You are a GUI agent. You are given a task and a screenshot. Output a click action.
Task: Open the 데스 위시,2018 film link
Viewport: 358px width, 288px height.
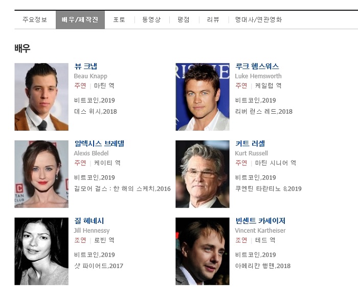coord(96,111)
